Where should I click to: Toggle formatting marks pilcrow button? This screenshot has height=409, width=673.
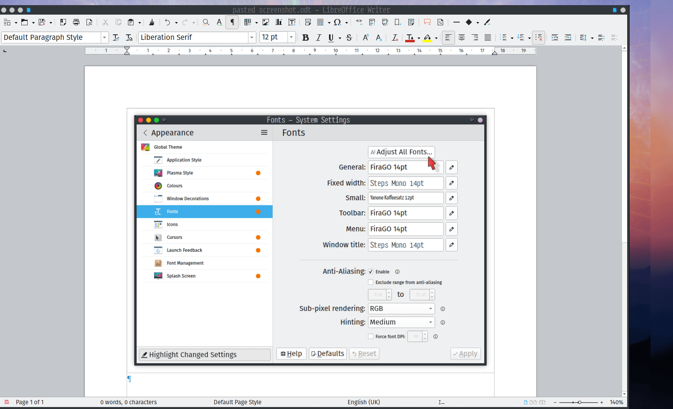coord(232,22)
